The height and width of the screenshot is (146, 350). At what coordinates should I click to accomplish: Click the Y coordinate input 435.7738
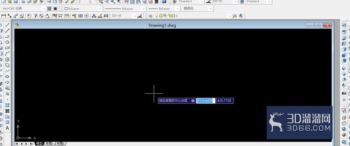coord(225,101)
